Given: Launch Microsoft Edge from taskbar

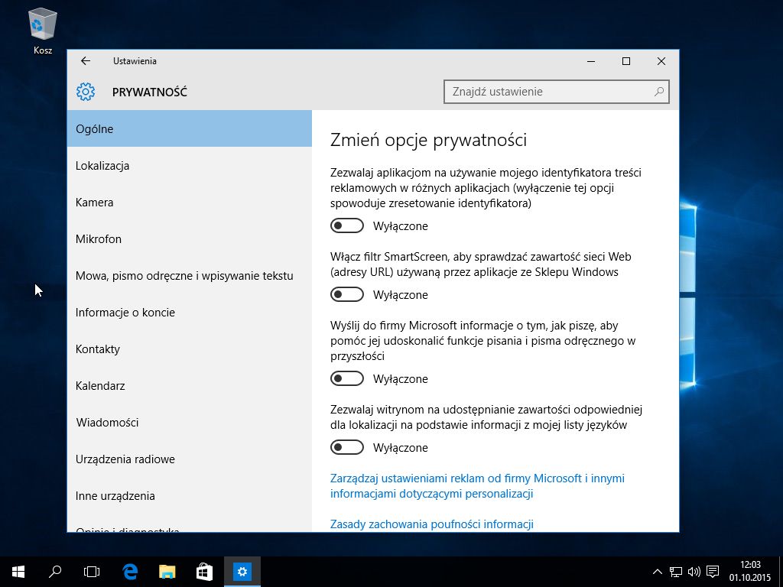Looking at the screenshot, I should [130, 572].
